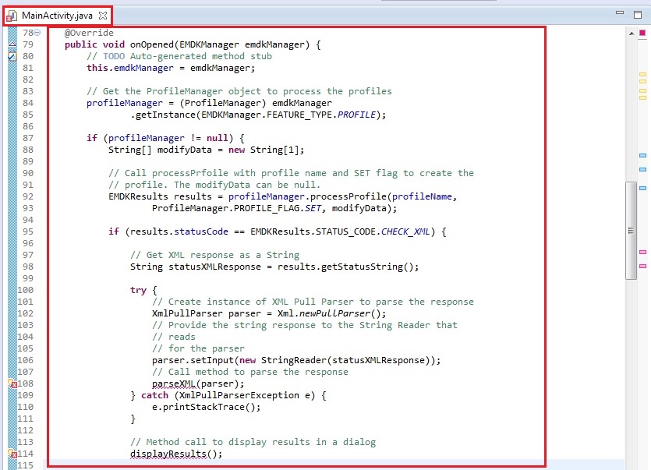Select the MainActivity.java editor tab
Viewport: 651px width, 470px height.
(56, 16)
